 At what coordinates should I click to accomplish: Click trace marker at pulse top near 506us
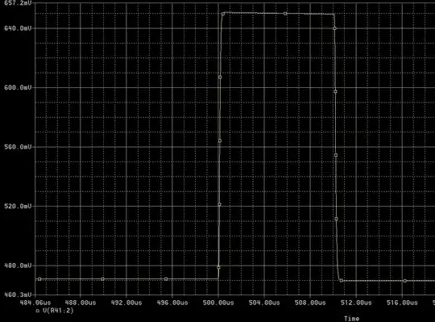285,14
